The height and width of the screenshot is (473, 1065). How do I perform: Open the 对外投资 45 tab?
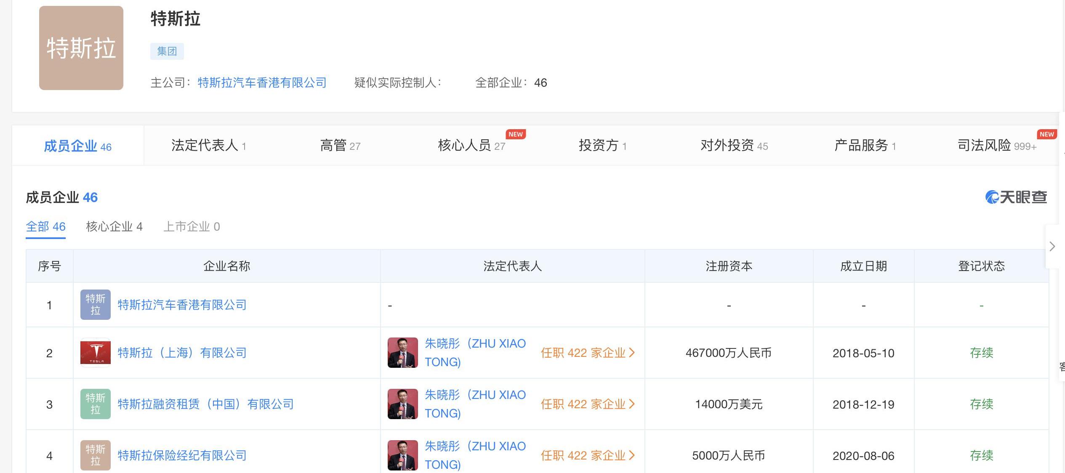click(x=734, y=146)
